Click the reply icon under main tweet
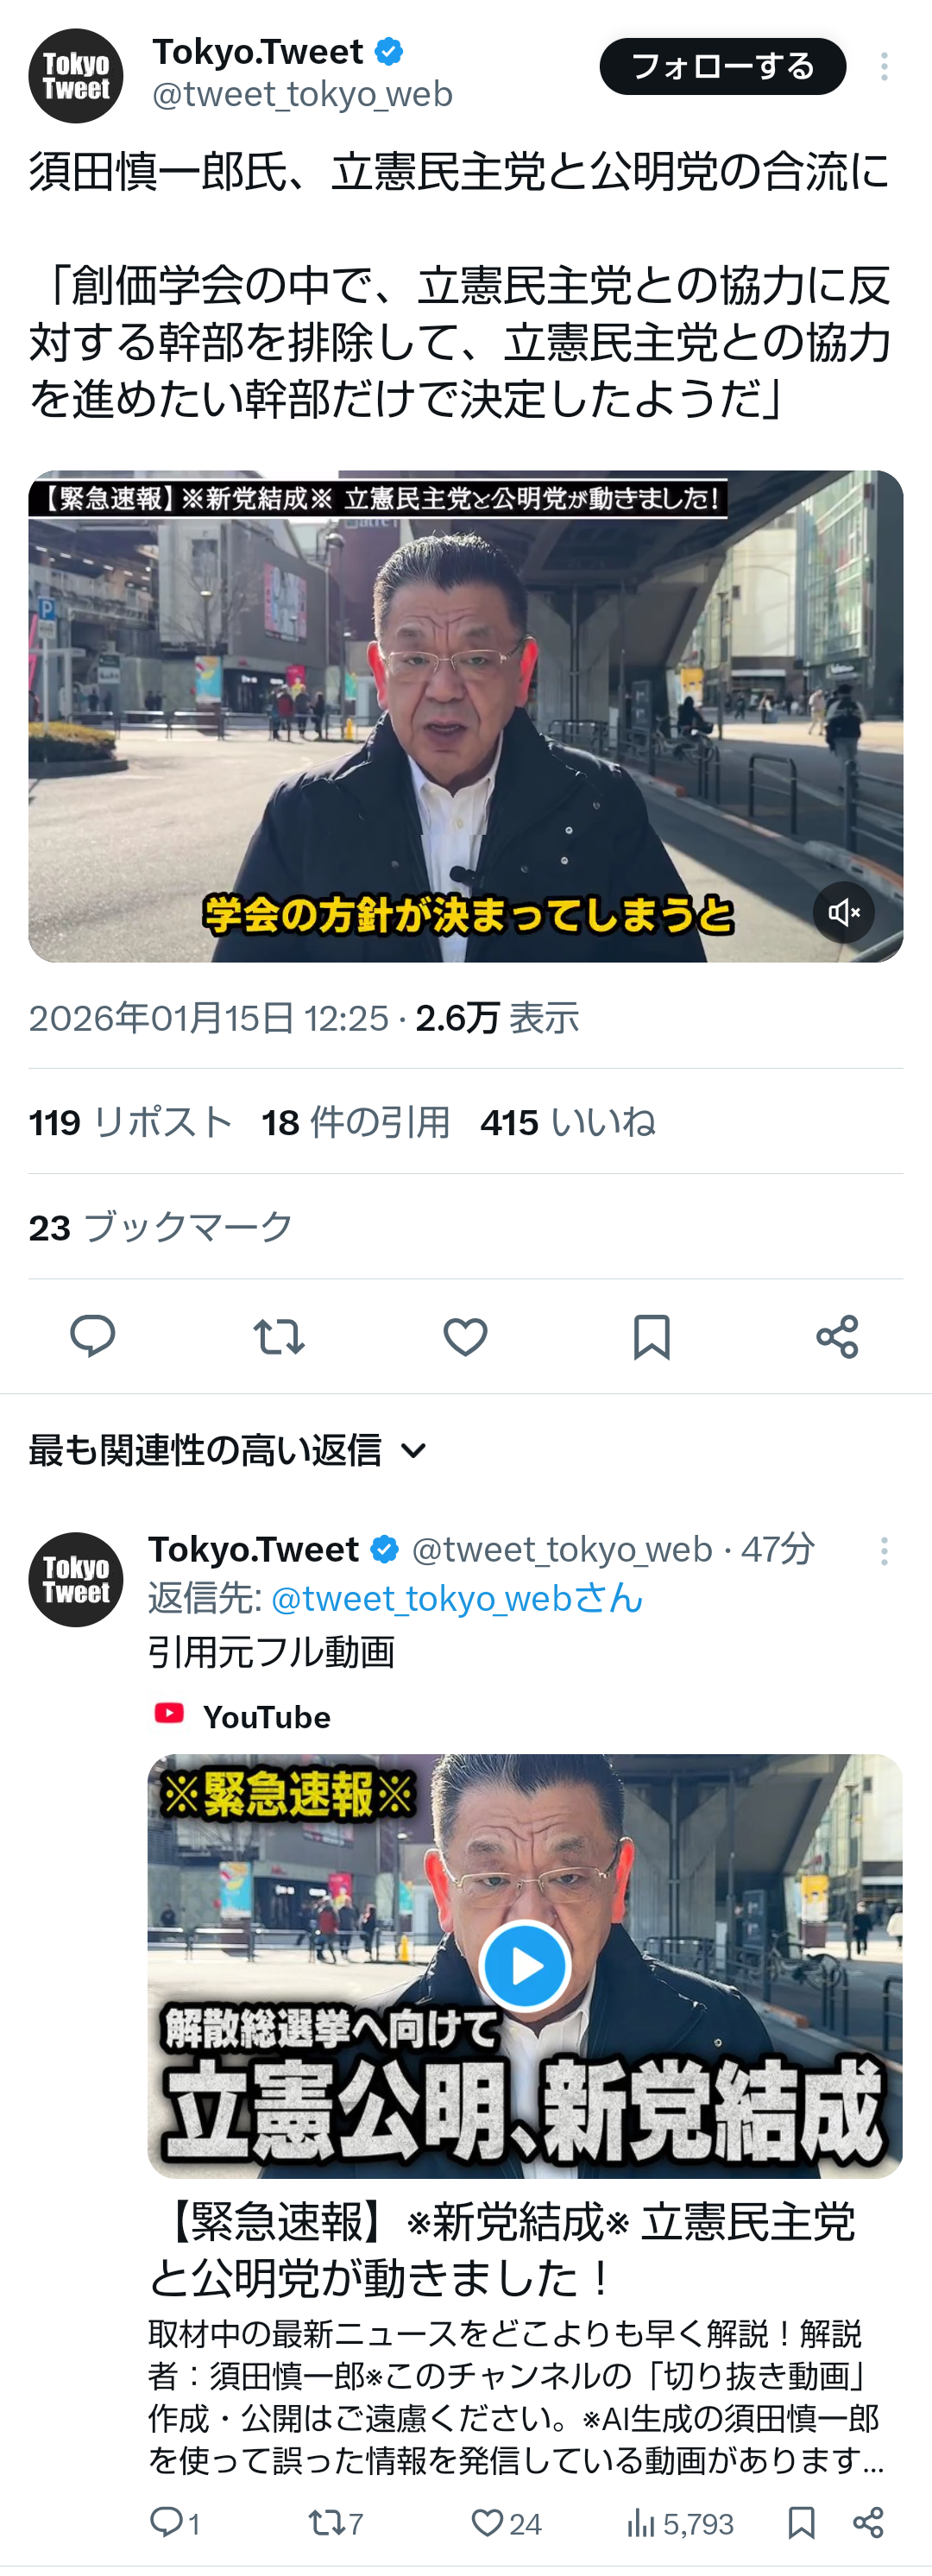The image size is (932, 2576). [92, 1336]
